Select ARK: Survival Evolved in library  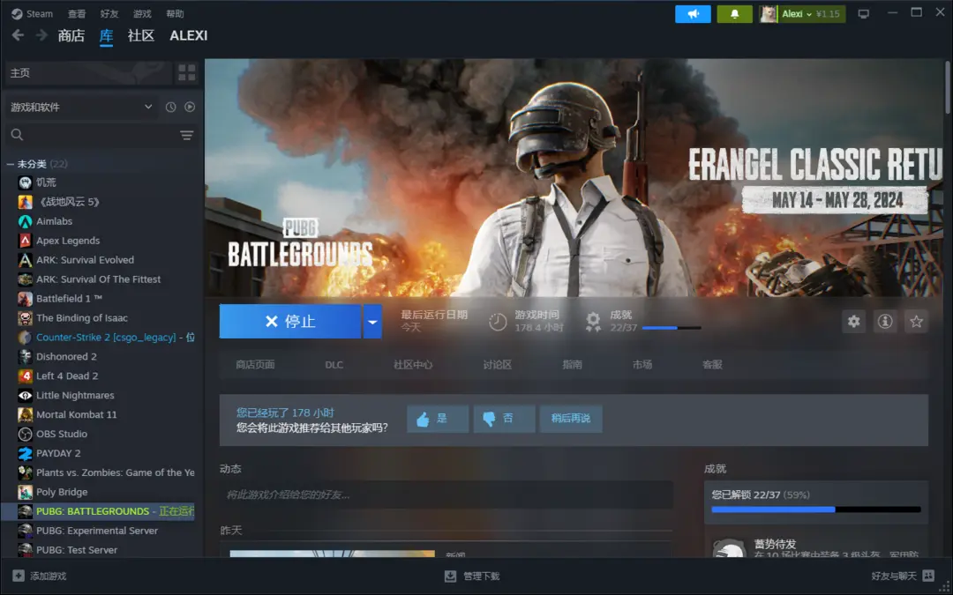(x=85, y=260)
